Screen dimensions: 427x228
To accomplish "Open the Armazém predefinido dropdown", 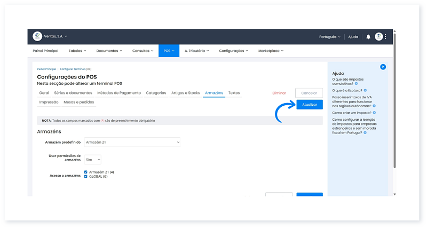I will pyautogui.click(x=132, y=142).
